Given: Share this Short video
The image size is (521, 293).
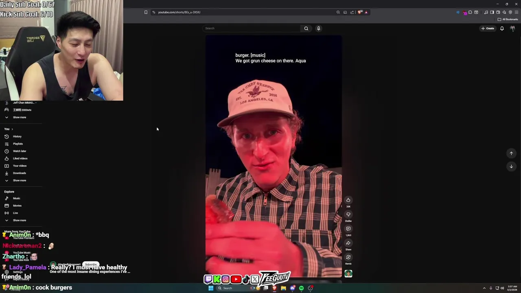Looking at the screenshot, I should [x=348, y=243].
